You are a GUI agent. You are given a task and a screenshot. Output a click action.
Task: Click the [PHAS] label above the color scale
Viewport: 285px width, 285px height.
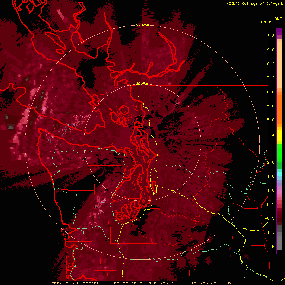click(268, 22)
